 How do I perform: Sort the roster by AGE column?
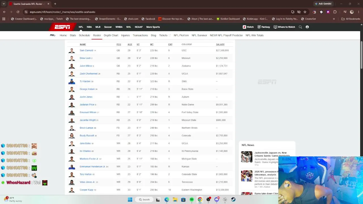tap(130, 44)
